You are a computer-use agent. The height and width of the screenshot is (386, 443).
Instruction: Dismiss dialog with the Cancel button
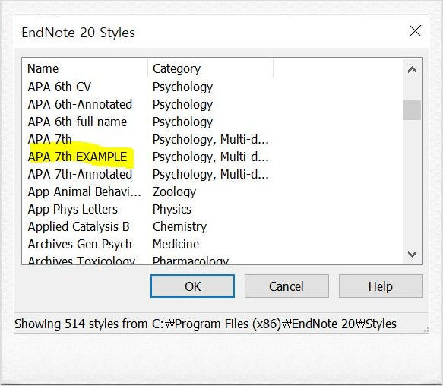click(x=286, y=286)
